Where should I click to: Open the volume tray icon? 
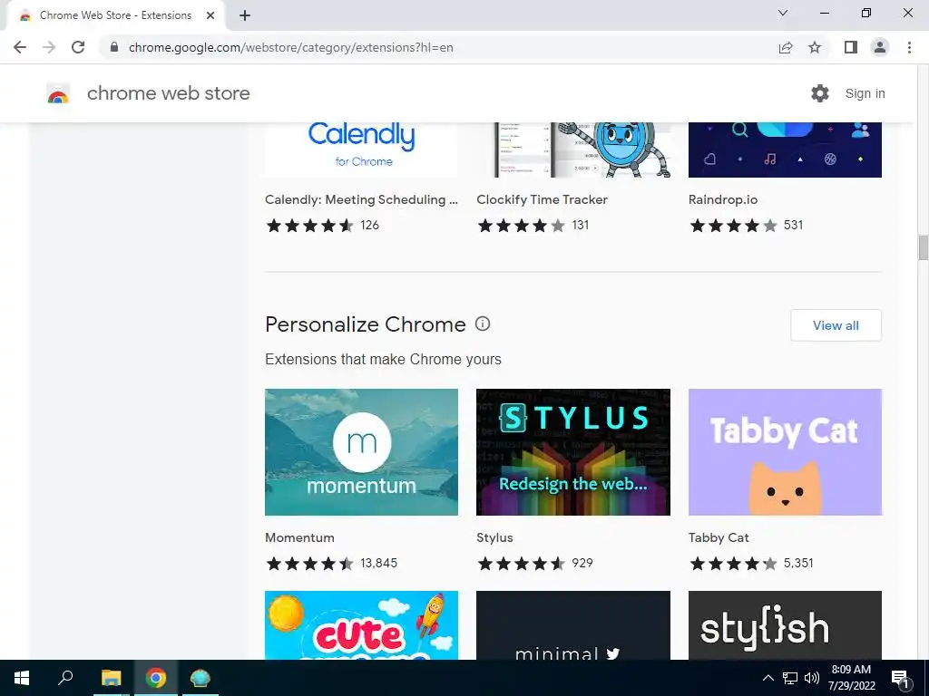(x=812, y=678)
